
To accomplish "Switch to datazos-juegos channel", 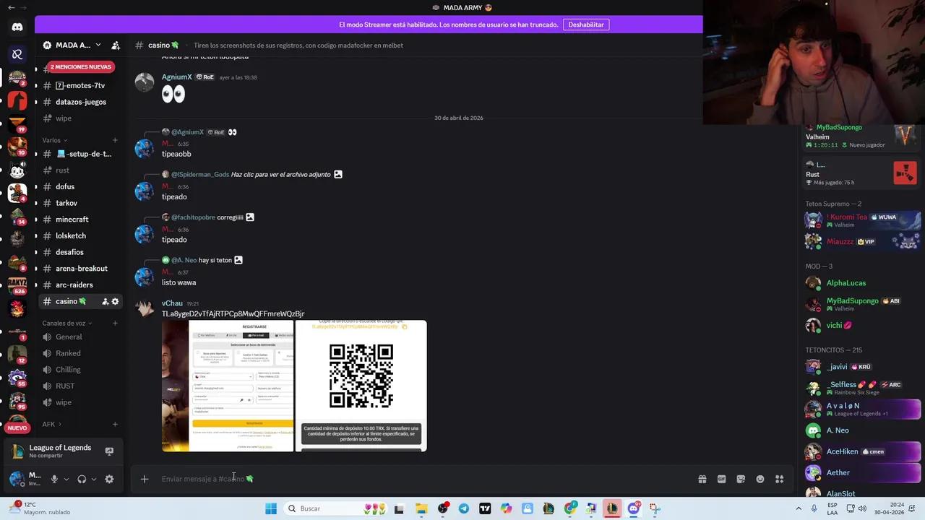I will coord(79,102).
